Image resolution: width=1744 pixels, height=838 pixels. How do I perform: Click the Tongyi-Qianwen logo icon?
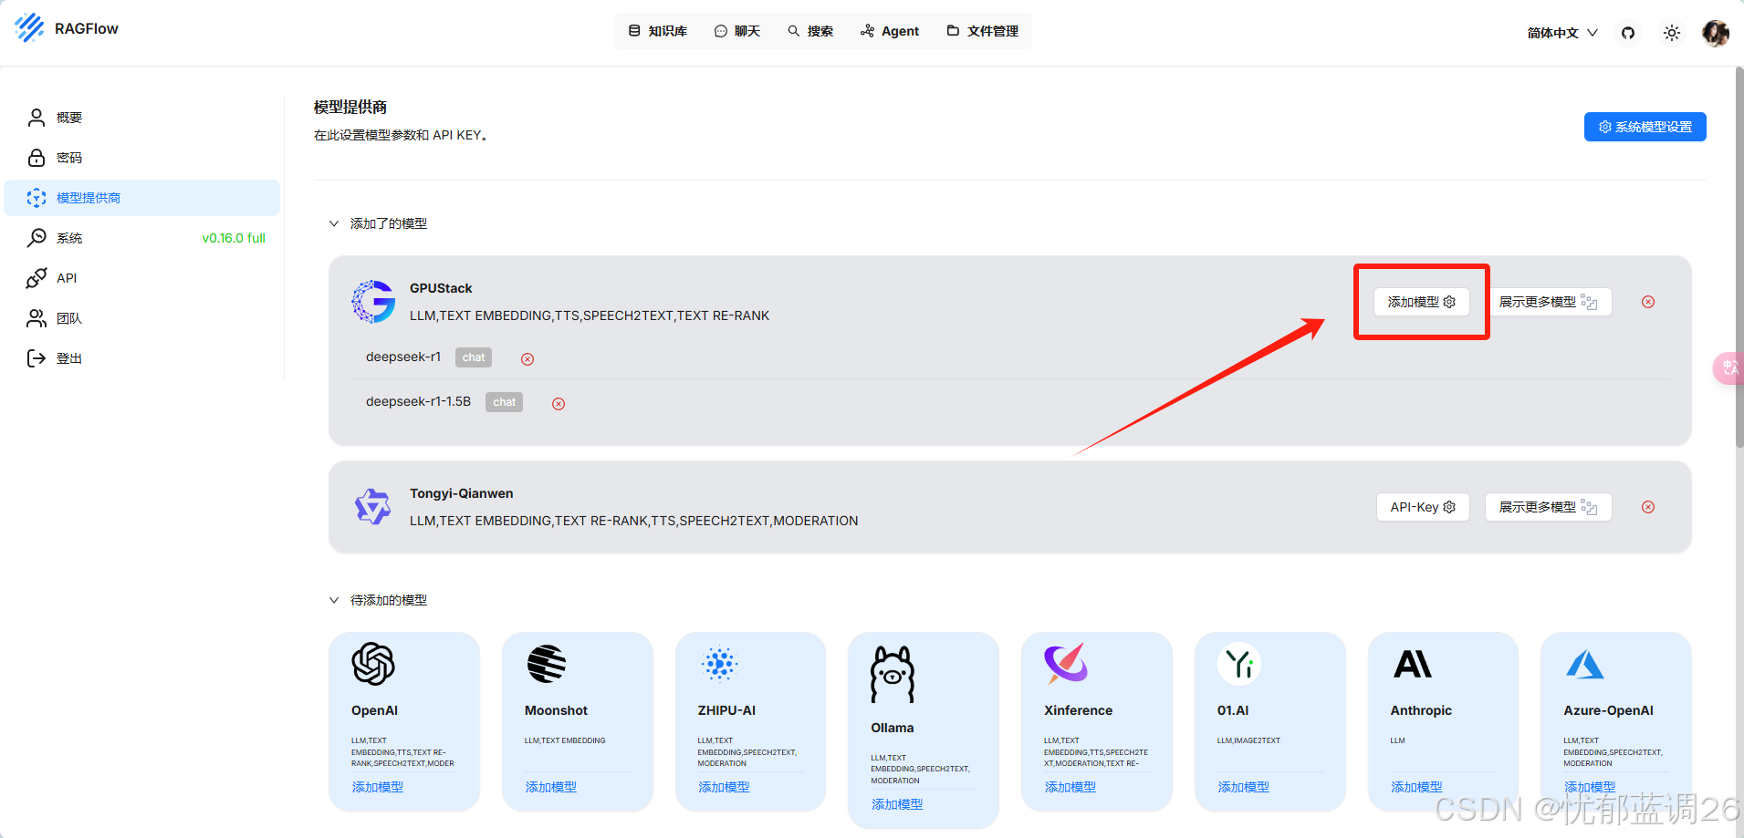point(373,507)
